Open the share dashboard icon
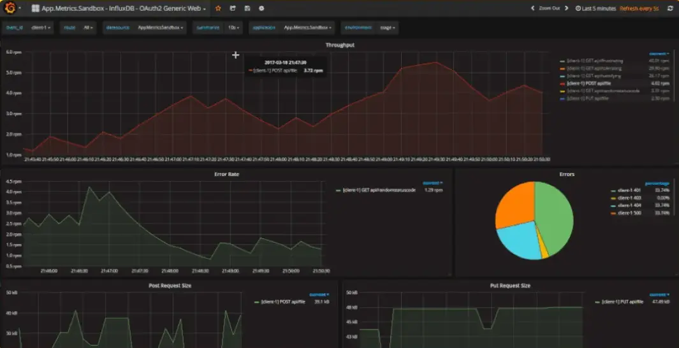679x348 pixels. click(x=233, y=8)
